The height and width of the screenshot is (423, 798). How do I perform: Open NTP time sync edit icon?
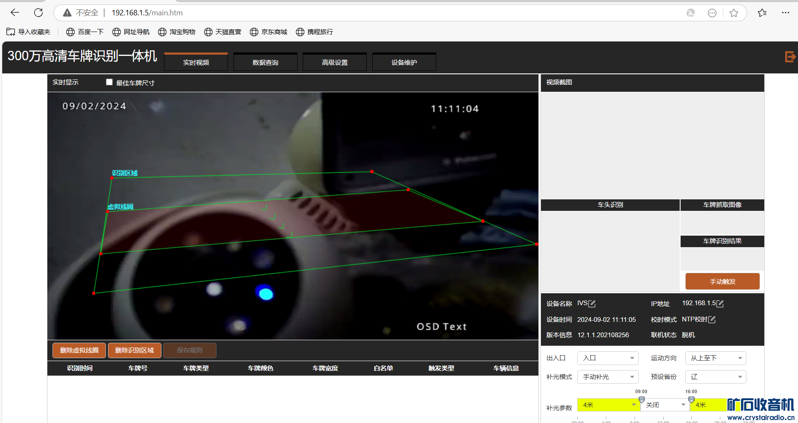point(712,320)
